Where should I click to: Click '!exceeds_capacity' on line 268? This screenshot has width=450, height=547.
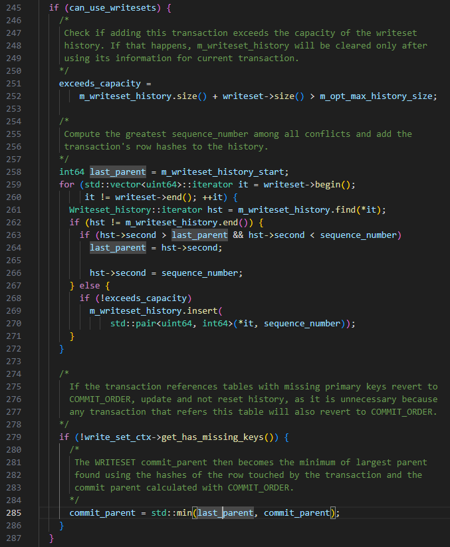(x=144, y=298)
